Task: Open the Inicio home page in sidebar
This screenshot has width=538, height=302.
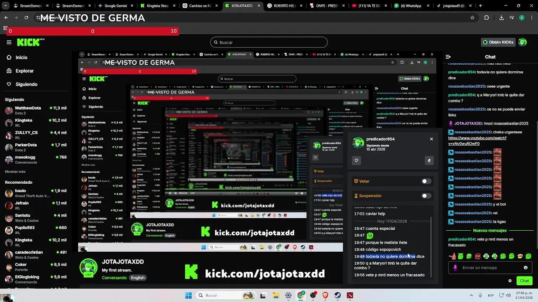Action: [21, 57]
